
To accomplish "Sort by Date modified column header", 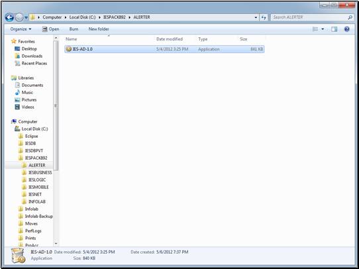I will [170, 39].
